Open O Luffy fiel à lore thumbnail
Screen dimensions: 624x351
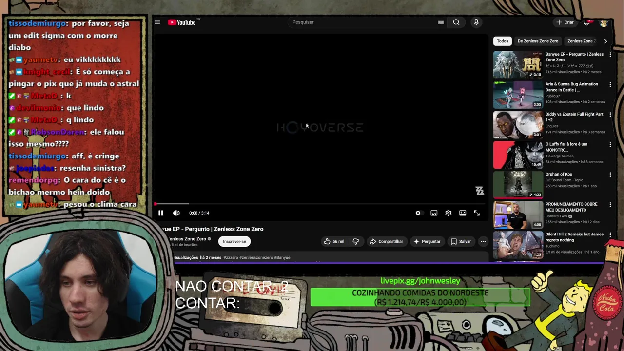point(518,155)
